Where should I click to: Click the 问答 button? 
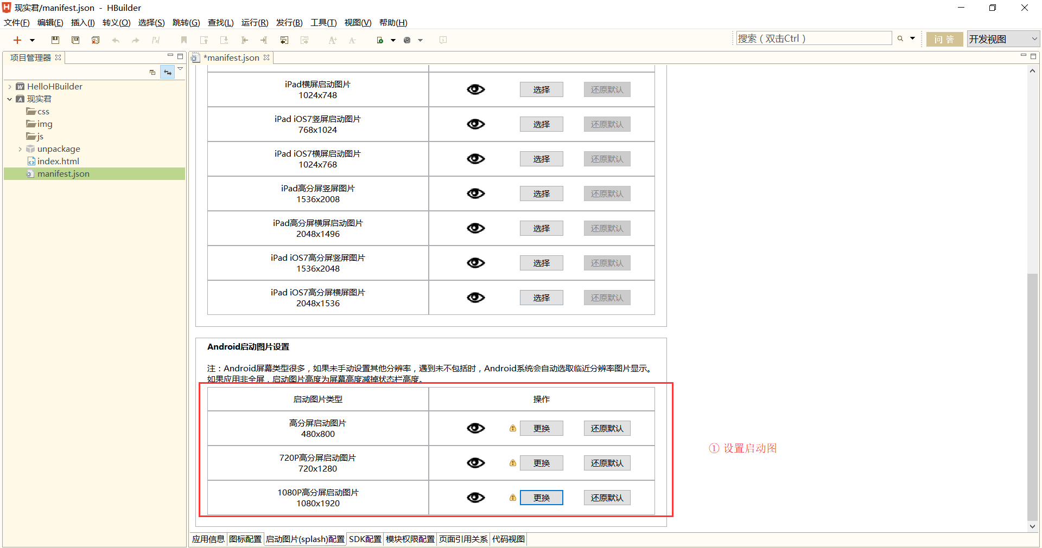coord(944,39)
